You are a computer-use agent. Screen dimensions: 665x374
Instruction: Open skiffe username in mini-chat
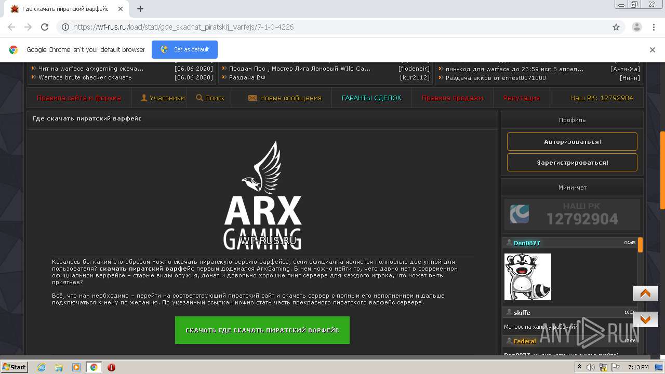[x=522, y=312]
